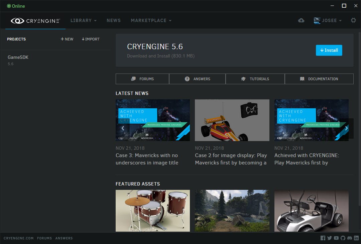This screenshot has width=361, height=244.
Task: Open 'Case 2 for image display' headline
Action: [231, 159]
